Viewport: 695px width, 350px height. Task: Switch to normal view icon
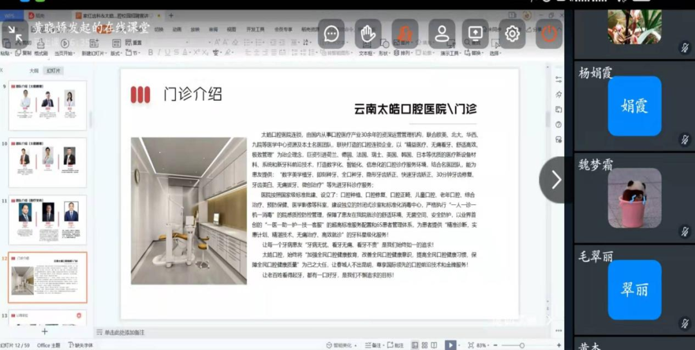(415, 345)
